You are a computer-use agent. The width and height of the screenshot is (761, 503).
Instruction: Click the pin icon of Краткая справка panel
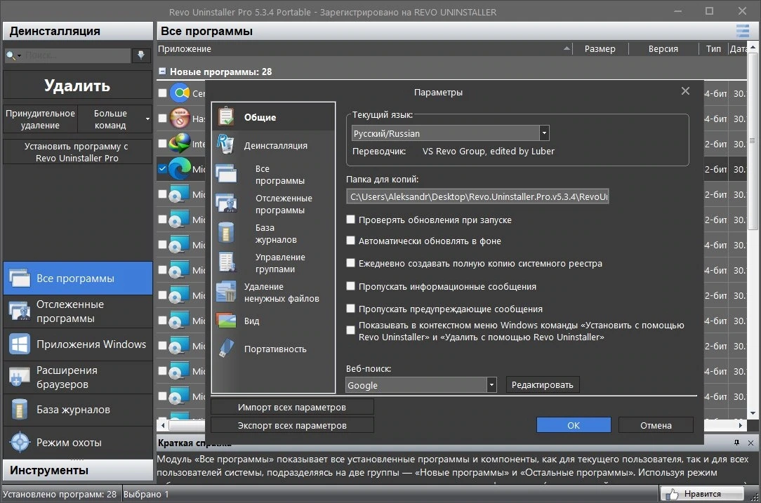pyautogui.click(x=736, y=443)
